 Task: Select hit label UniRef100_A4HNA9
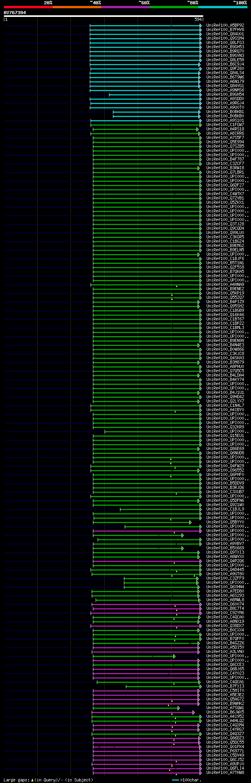point(225,285)
